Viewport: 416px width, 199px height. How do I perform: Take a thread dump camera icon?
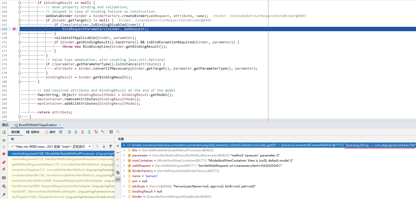[x=4, y=178]
